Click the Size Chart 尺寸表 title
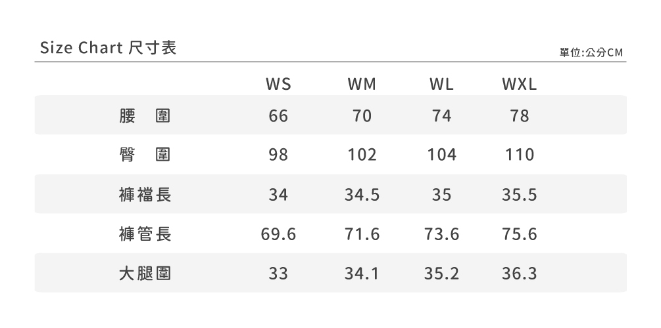 point(109,48)
